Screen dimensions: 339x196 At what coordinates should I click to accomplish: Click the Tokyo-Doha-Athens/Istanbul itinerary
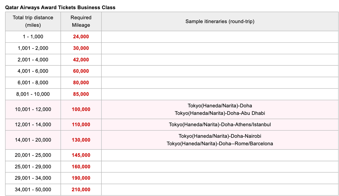coord(220,125)
